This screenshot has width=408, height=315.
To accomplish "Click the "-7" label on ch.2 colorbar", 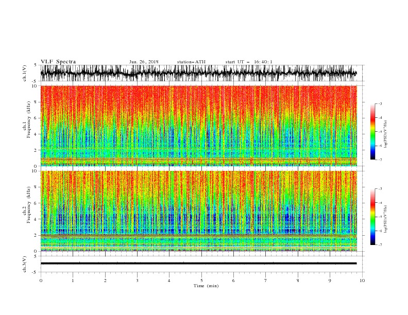I will tap(380, 245).
